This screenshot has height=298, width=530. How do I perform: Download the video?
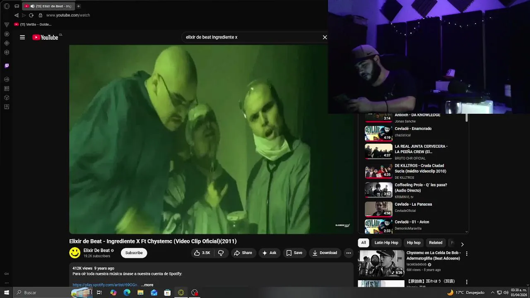(325, 253)
